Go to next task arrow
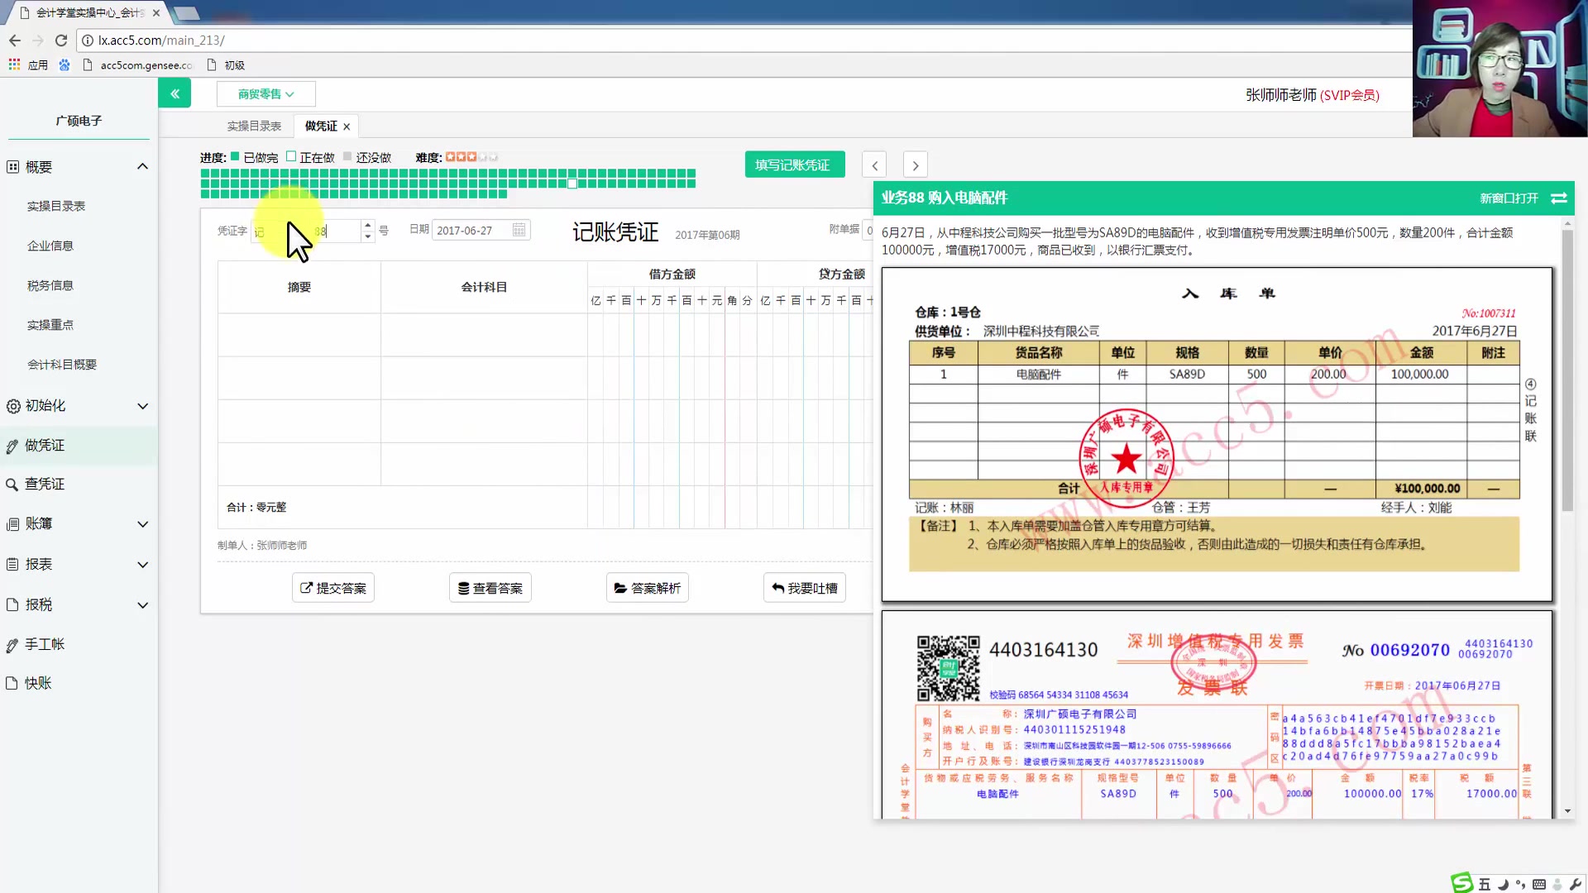 915,165
